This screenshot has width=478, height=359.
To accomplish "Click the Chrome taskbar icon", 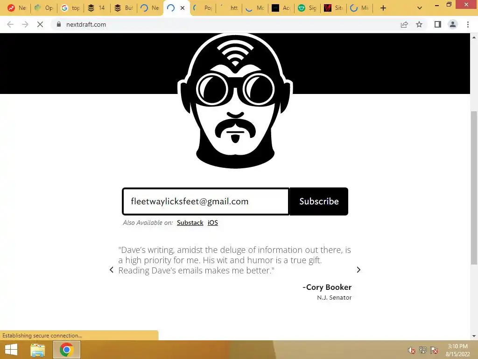I will [x=67, y=350].
